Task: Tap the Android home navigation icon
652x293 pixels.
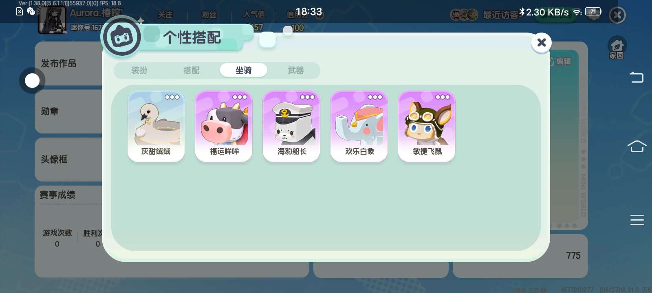Action: click(x=637, y=146)
